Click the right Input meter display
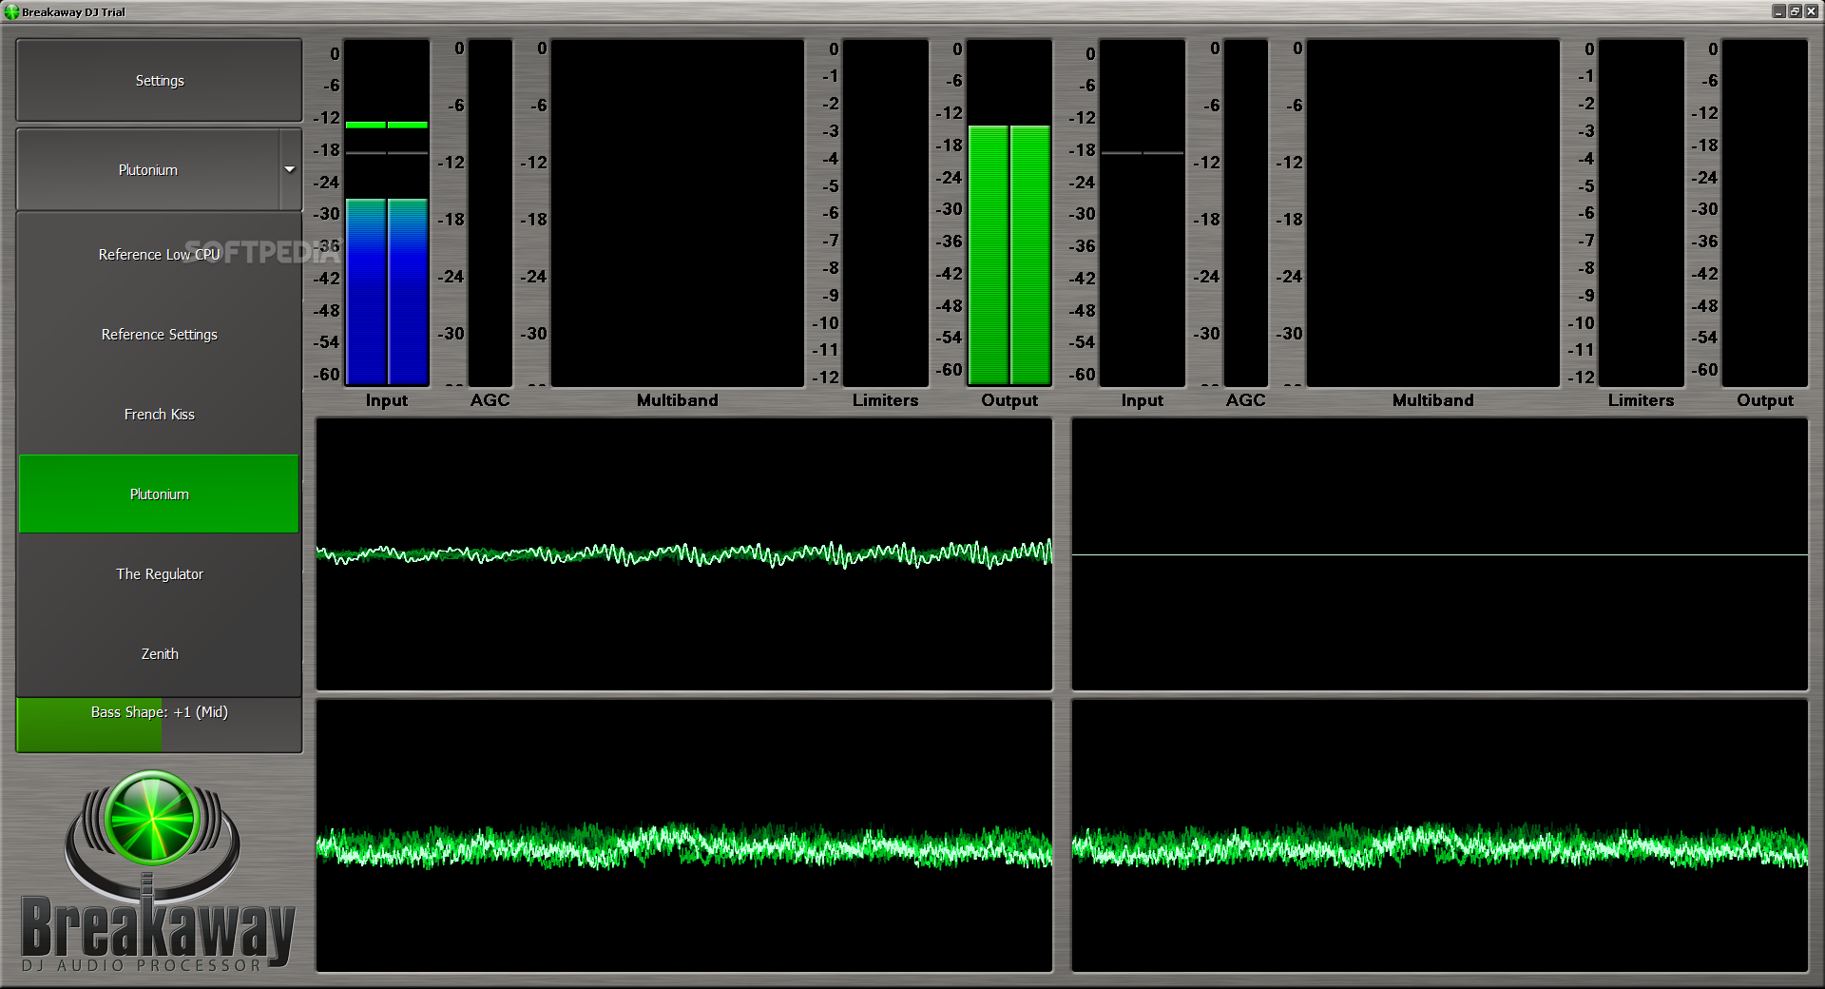This screenshot has width=1825, height=989. 1143,213
